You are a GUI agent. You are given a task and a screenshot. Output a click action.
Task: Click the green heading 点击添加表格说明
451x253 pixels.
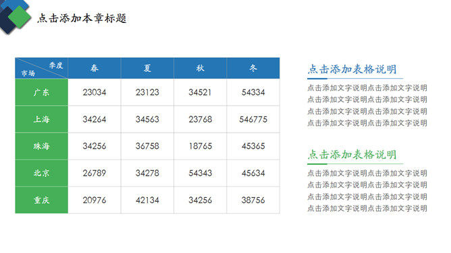pyautogui.click(x=352, y=155)
